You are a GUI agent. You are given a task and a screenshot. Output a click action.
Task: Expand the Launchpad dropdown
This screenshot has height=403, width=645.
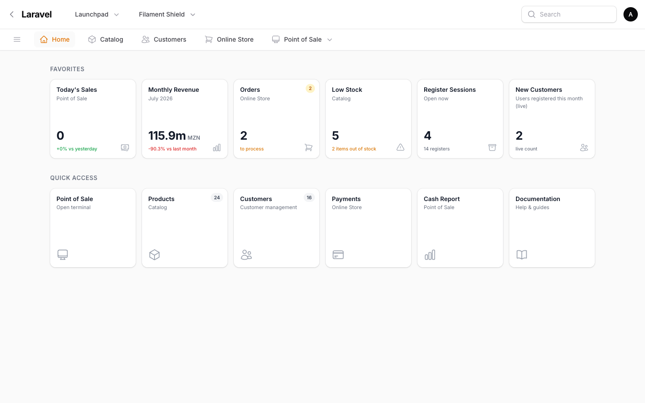tap(97, 14)
